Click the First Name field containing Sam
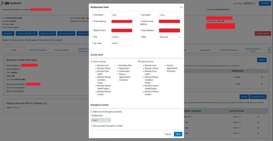Viewport: 273px width, 141px height. point(122,15)
